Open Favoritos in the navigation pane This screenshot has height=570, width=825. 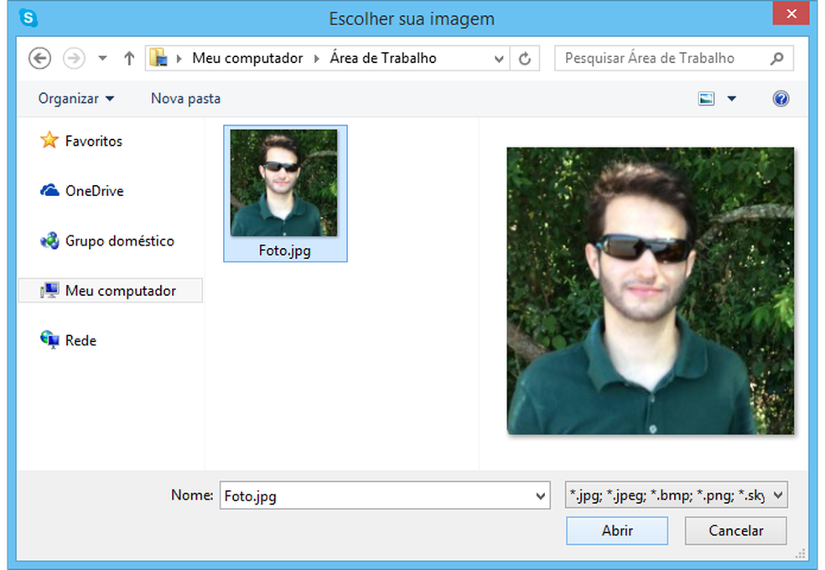94,141
